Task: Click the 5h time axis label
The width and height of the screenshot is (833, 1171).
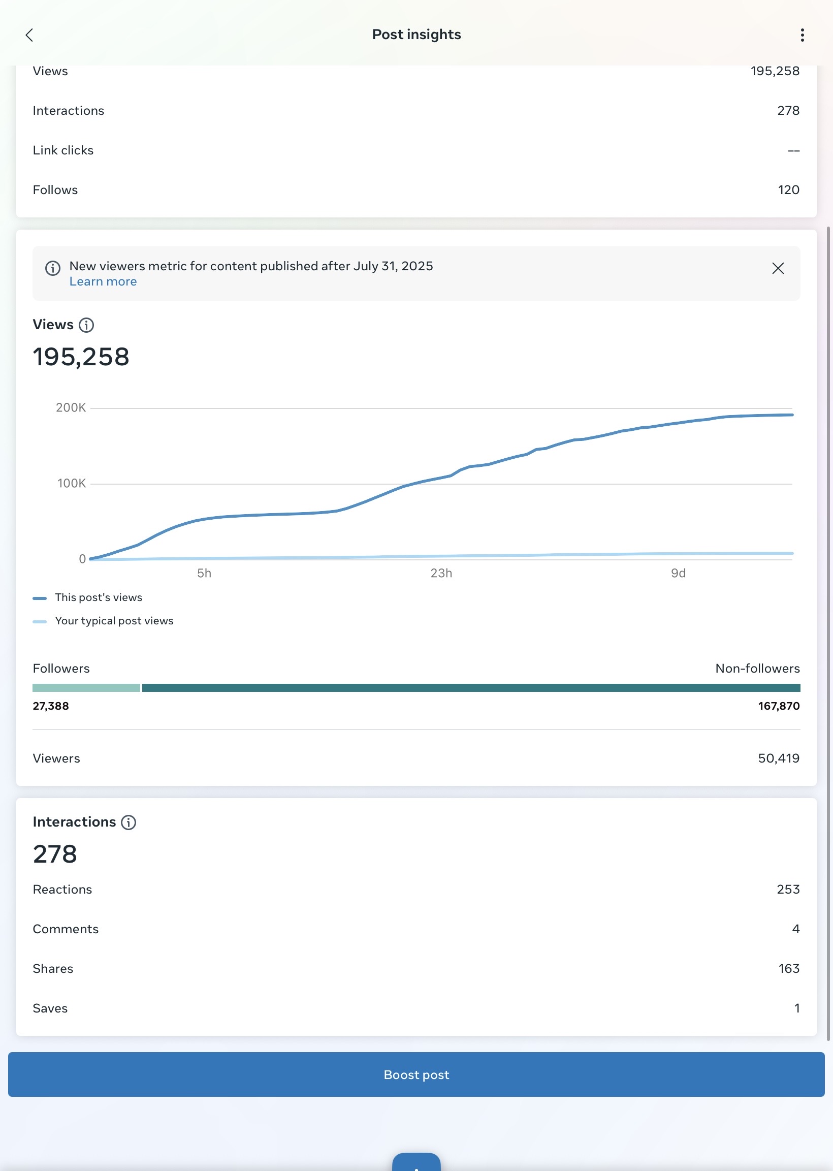Action: click(204, 573)
